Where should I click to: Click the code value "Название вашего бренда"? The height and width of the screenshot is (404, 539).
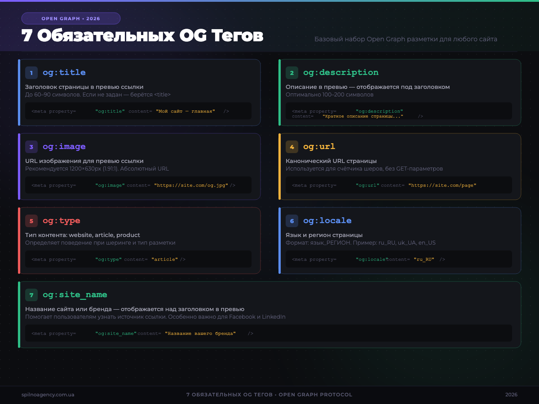pos(200,333)
